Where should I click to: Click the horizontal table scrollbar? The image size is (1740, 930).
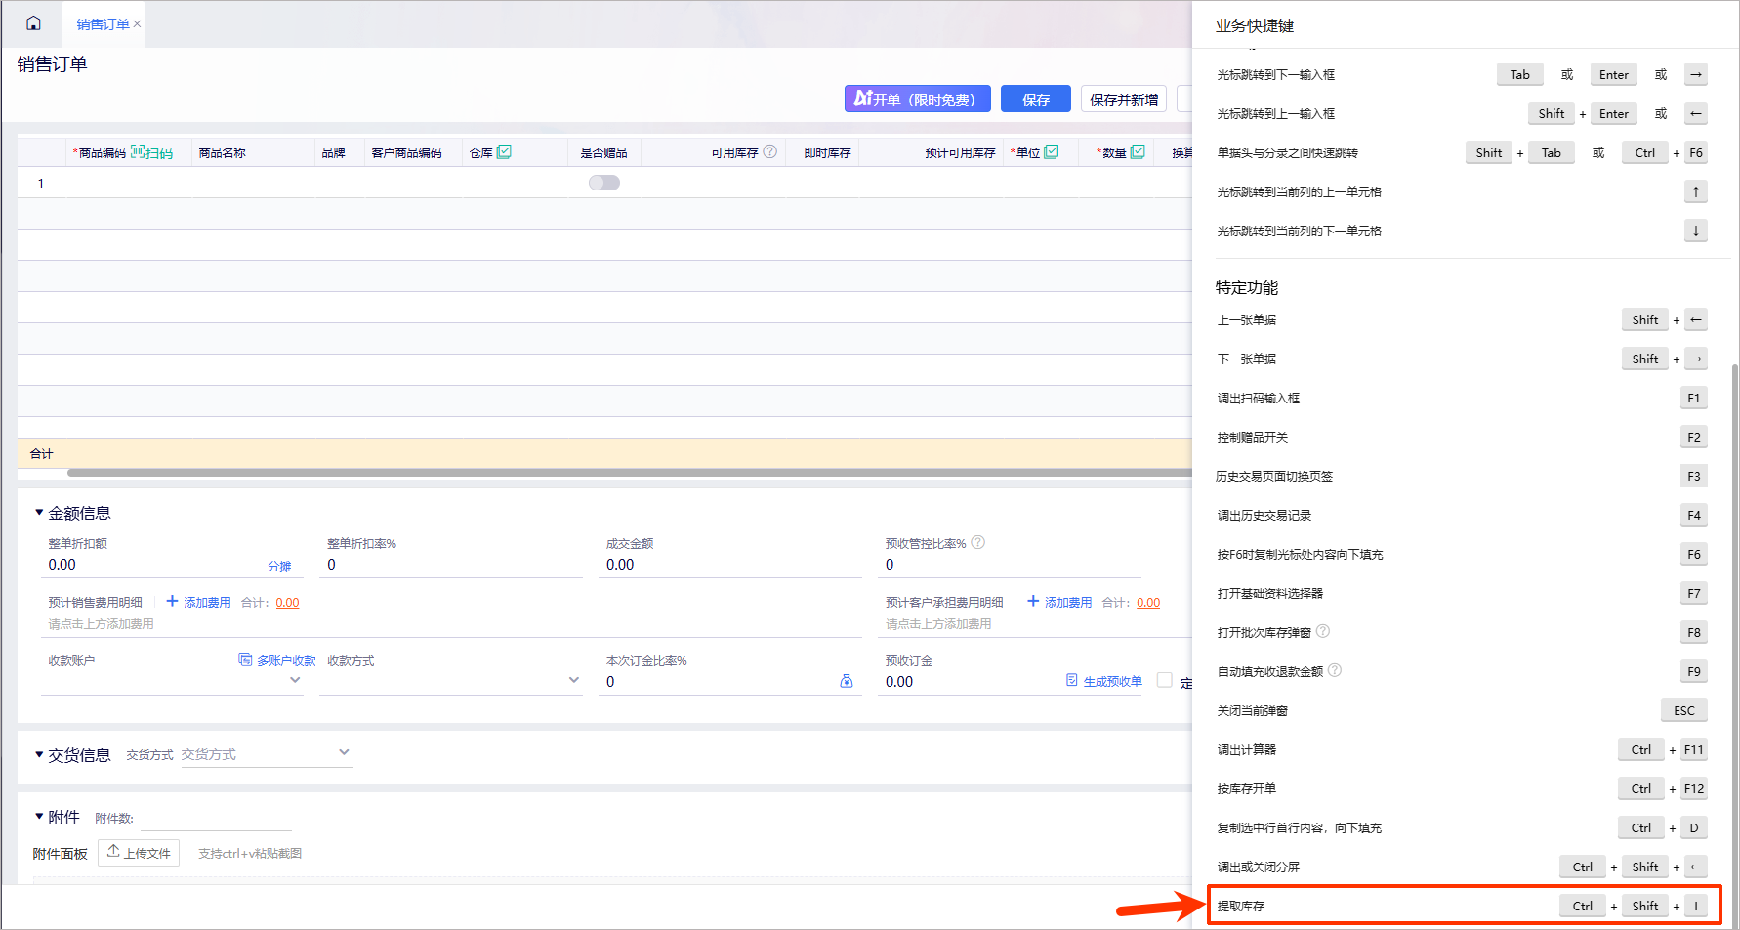pyautogui.click(x=630, y=473)
